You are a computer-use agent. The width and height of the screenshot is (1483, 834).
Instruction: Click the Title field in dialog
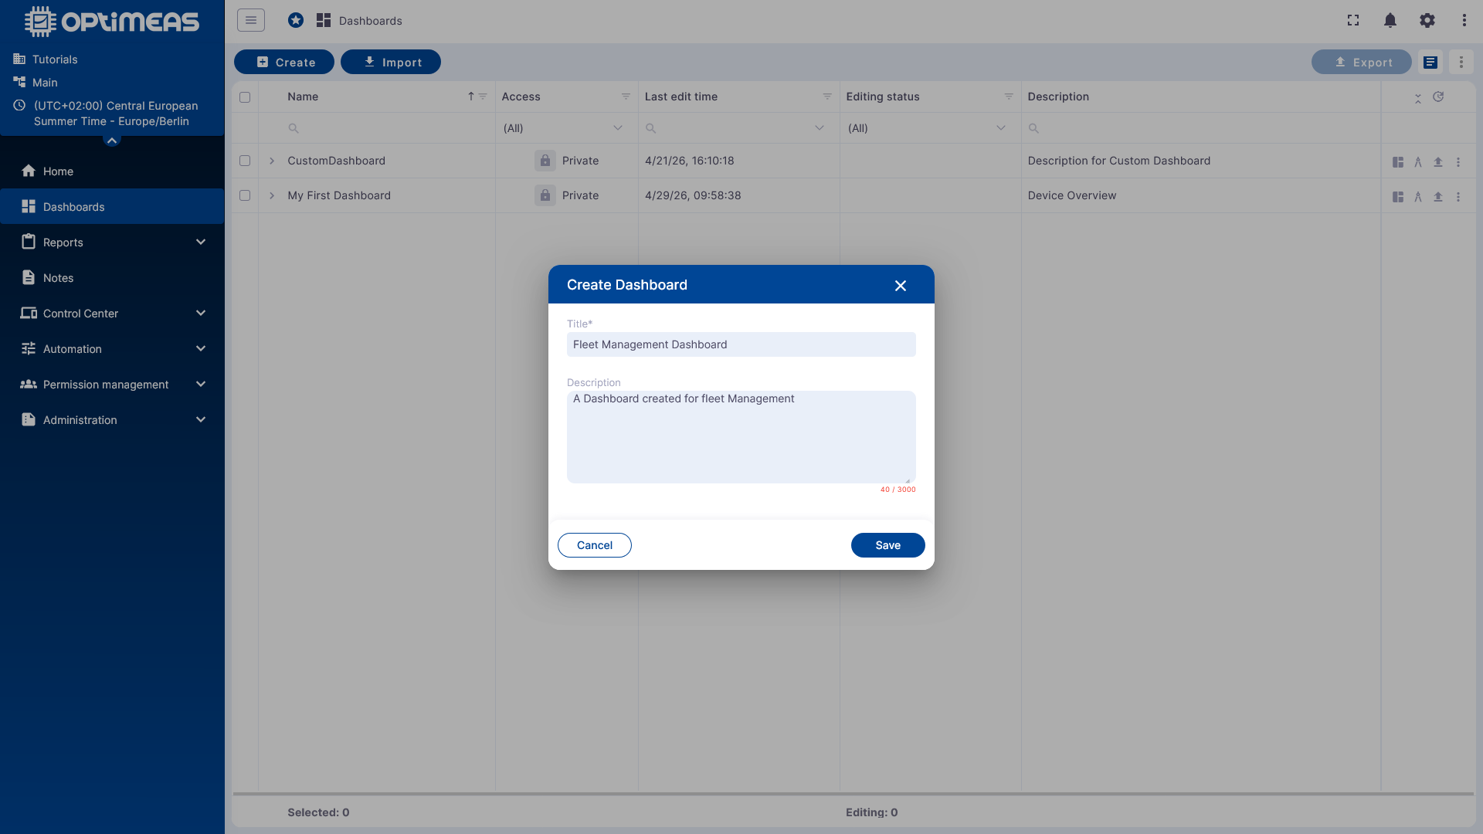[x=741, y=344]
